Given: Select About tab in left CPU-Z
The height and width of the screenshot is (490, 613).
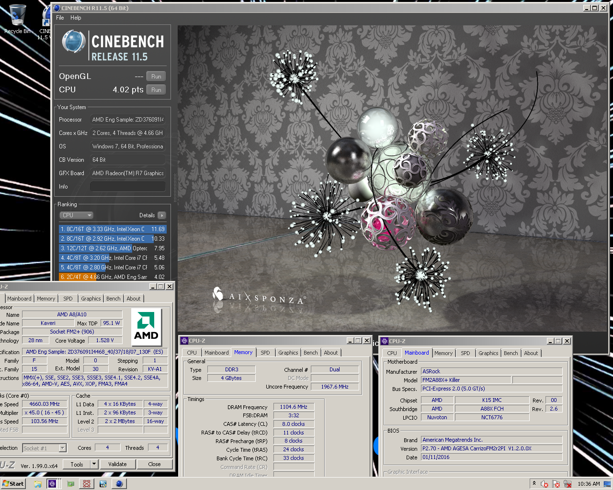Looking at the screenshot, I should [134, 299].
